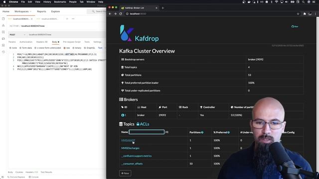
Task: Switch to the Headers tab in Postman
Action: click(x=42, y=42)
